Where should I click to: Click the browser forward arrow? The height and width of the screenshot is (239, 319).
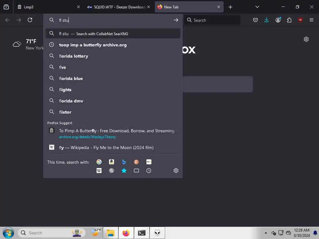[19, 20]
